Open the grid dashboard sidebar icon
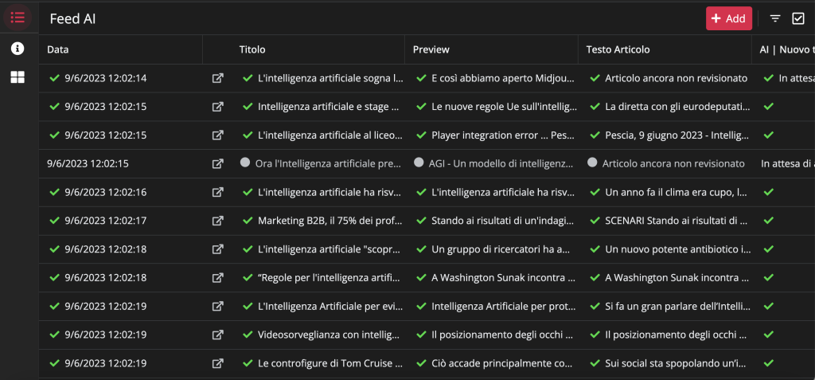The height and width of the screenshot is (380, 815). point(18,77)
